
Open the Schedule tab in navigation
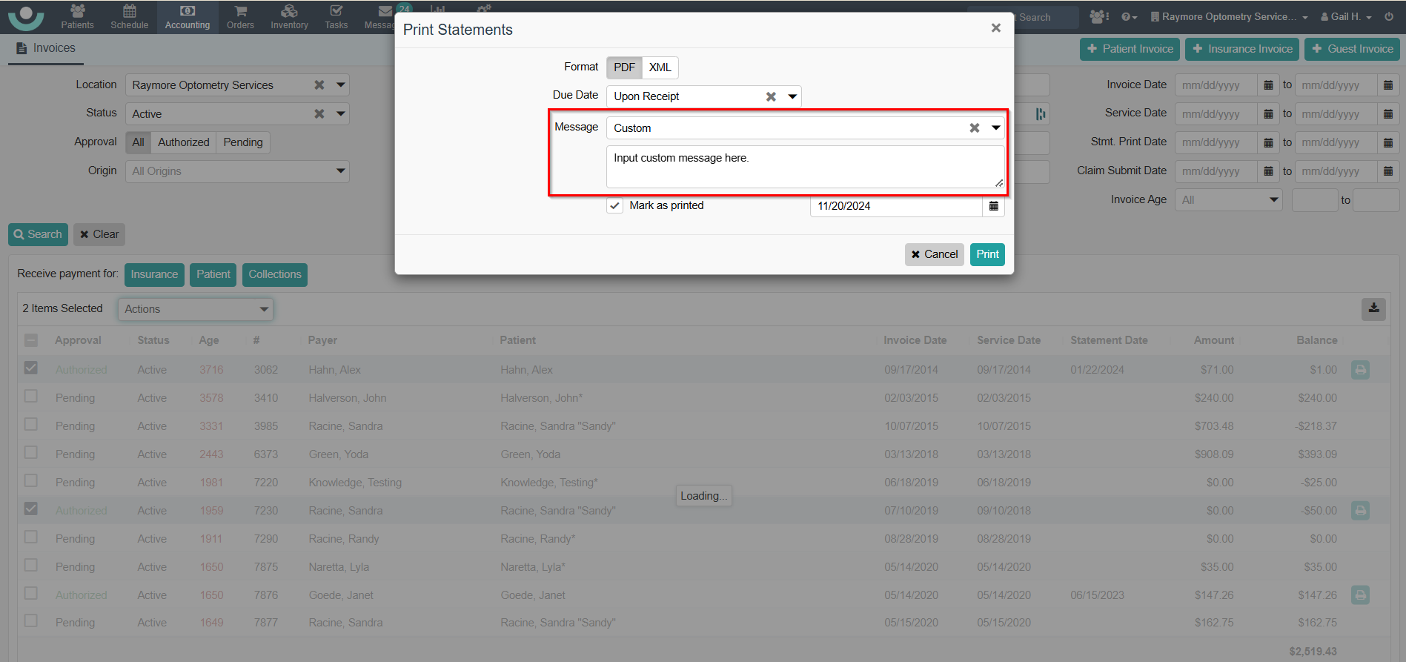point(129,16)
